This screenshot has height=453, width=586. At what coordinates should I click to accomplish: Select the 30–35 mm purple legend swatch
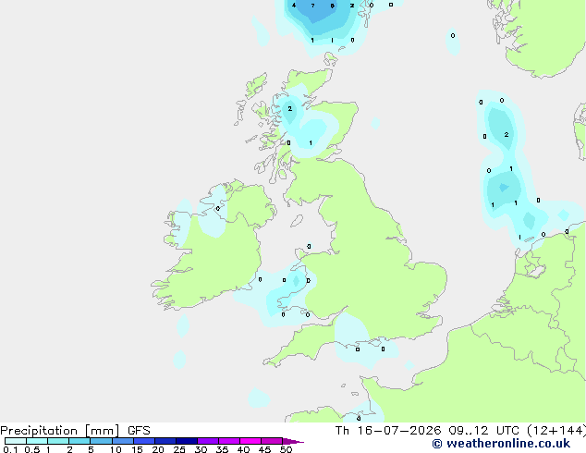[x=208, y=441]
